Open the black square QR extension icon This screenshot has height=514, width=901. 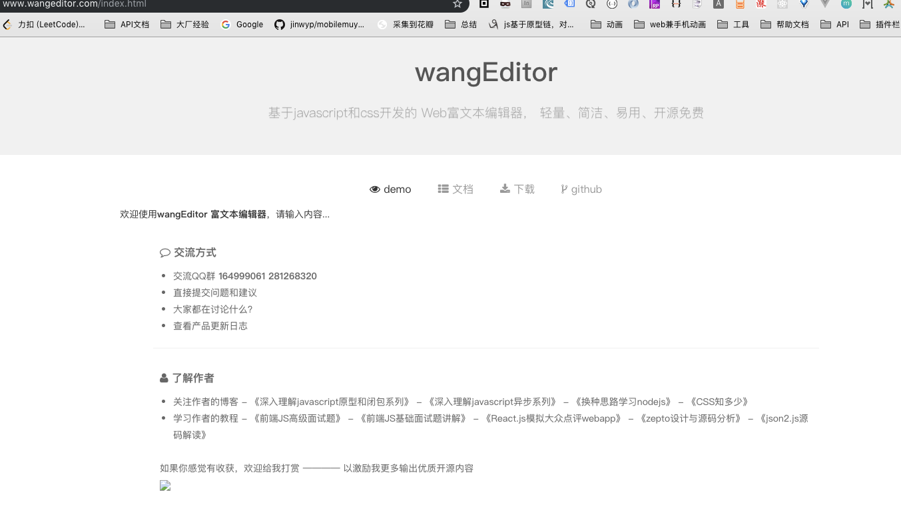click(484, 4)
